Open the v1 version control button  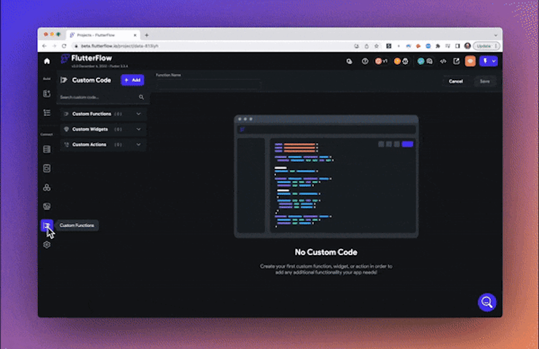click(x=381, y=61)
